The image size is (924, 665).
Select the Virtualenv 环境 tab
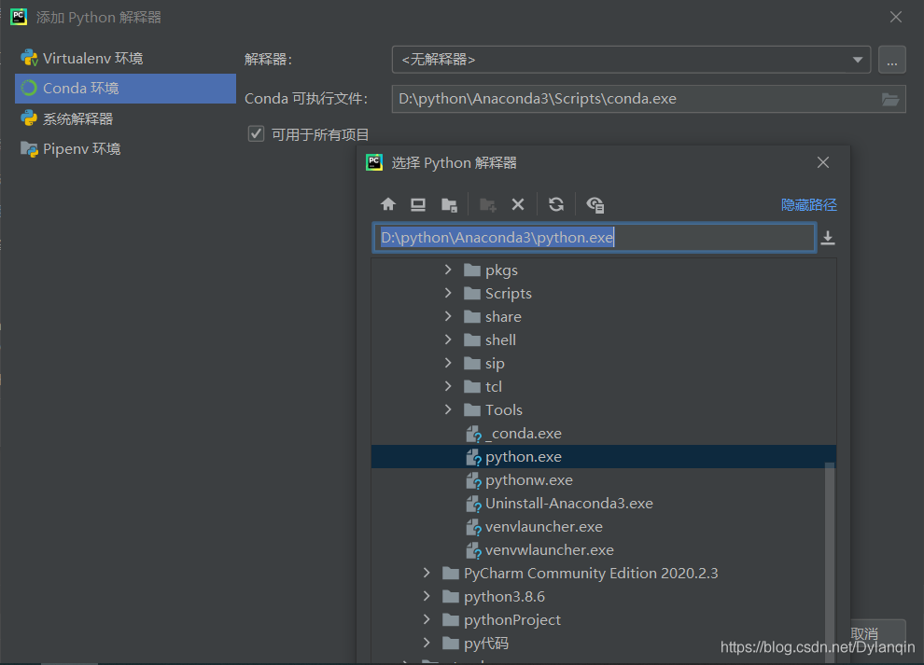(x=92, y=59)
